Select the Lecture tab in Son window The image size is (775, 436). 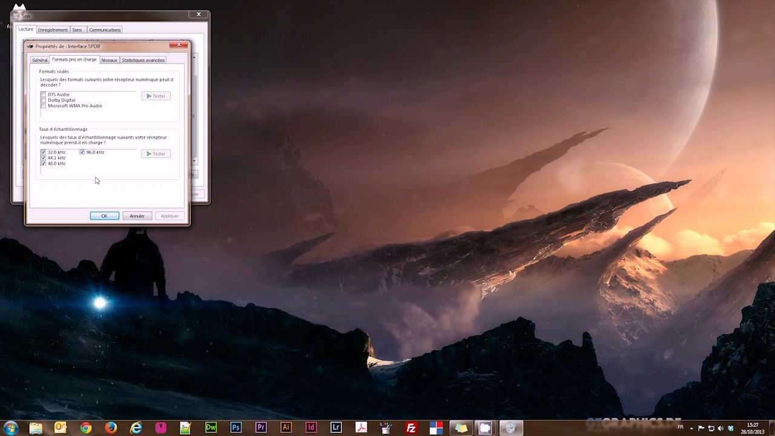point(26,29)
